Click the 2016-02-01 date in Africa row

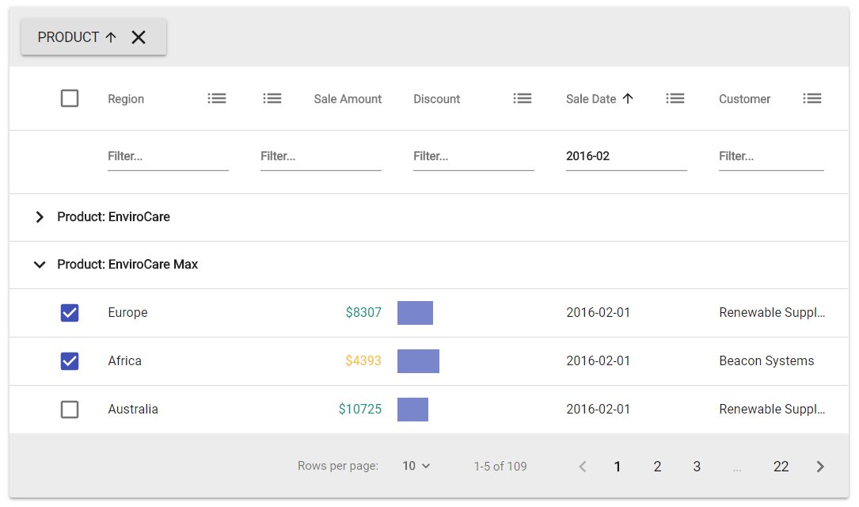tap(599, 360)
